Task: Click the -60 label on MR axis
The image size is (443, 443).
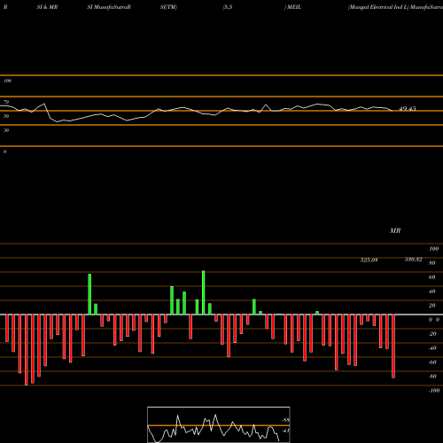Action: click(432, 362)
